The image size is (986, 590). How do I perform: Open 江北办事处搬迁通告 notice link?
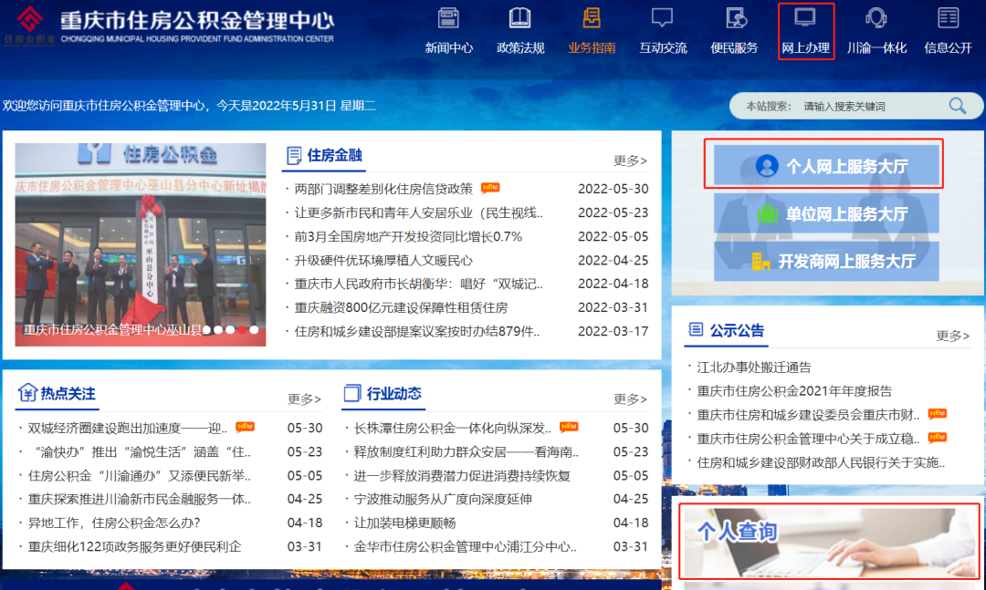coord(754,367)
